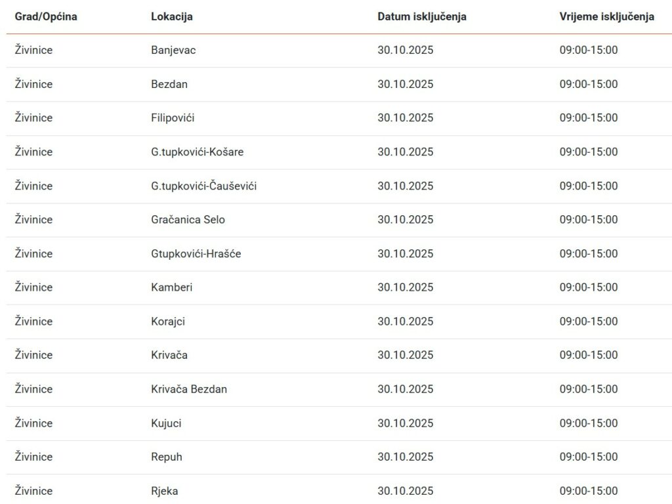Click the Lokacija column header
The image size is (672, 504).
(x=172, y=17)
